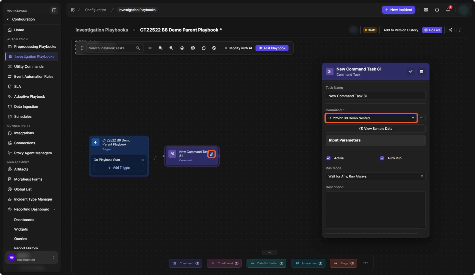Open the ellipsis button beside Command dropdown
475x275 pixels.
pyautogui.click(x=422, y=118)
